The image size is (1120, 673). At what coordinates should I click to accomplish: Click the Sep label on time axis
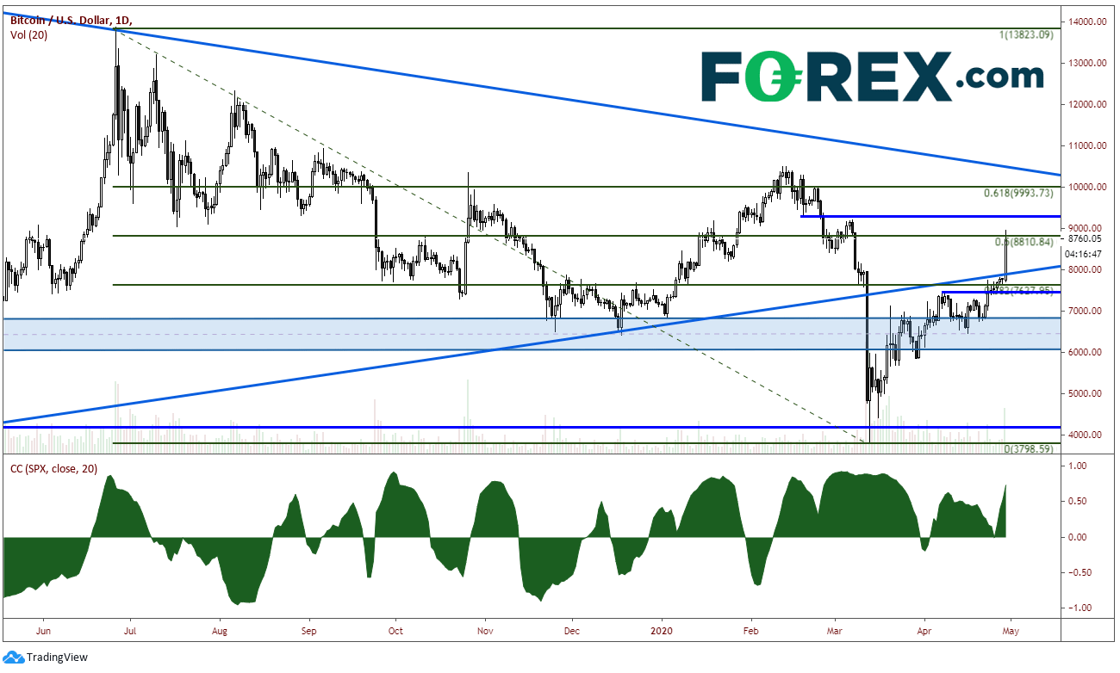(309, 630)
